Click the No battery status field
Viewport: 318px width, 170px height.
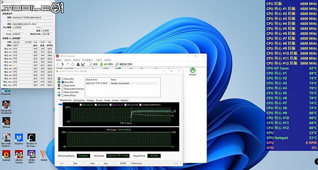click(83, 156)
